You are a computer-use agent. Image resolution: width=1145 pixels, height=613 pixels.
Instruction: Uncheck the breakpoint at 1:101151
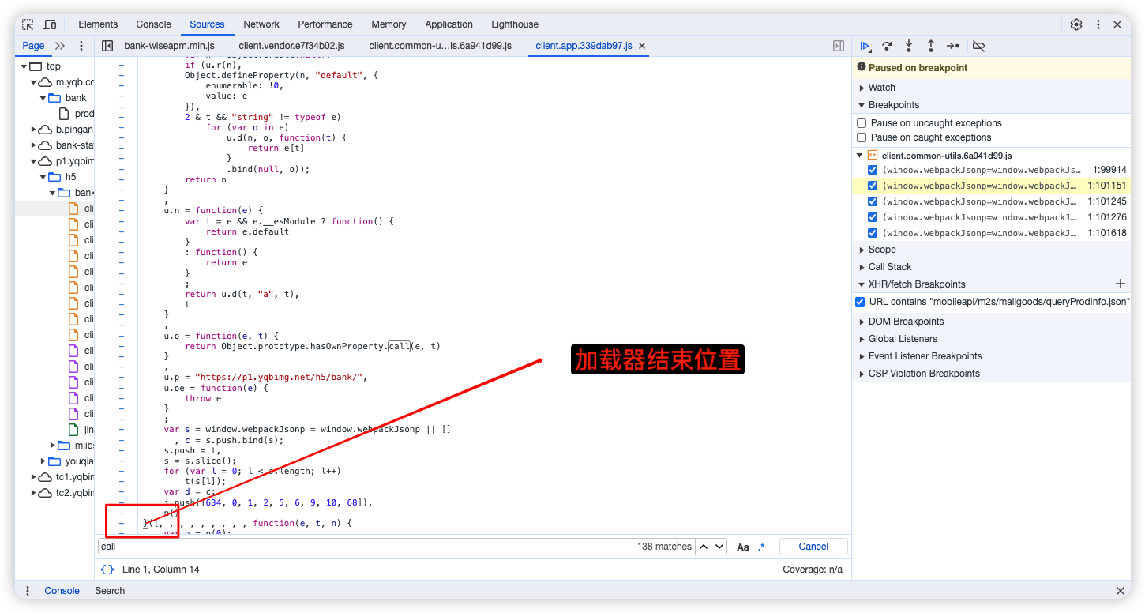click(873, 186)
